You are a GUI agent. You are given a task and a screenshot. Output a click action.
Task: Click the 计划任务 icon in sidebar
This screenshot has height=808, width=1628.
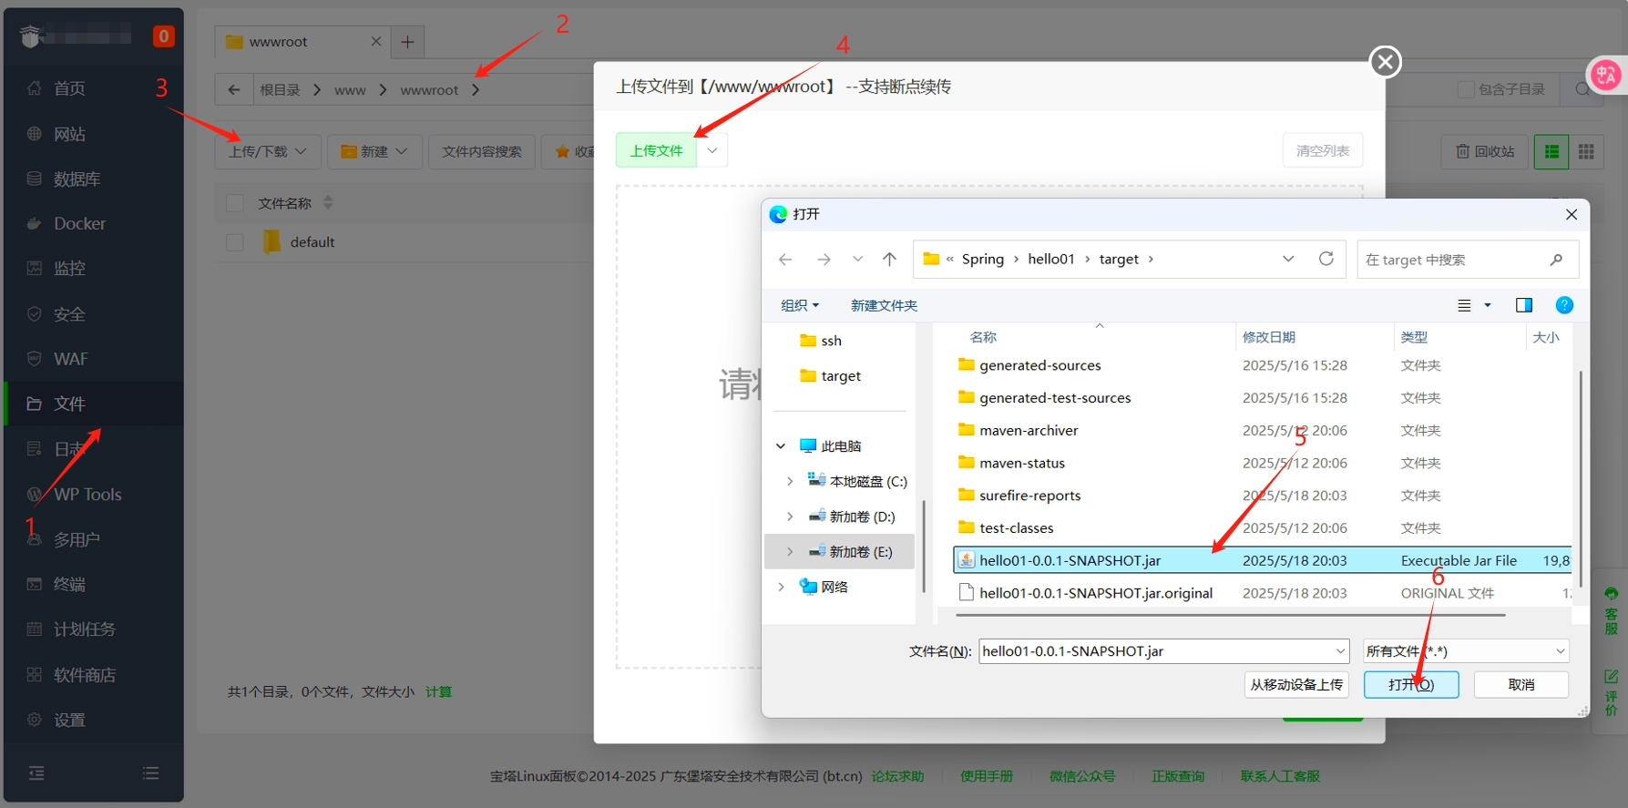pyautogui.click(x=35, y=629)
